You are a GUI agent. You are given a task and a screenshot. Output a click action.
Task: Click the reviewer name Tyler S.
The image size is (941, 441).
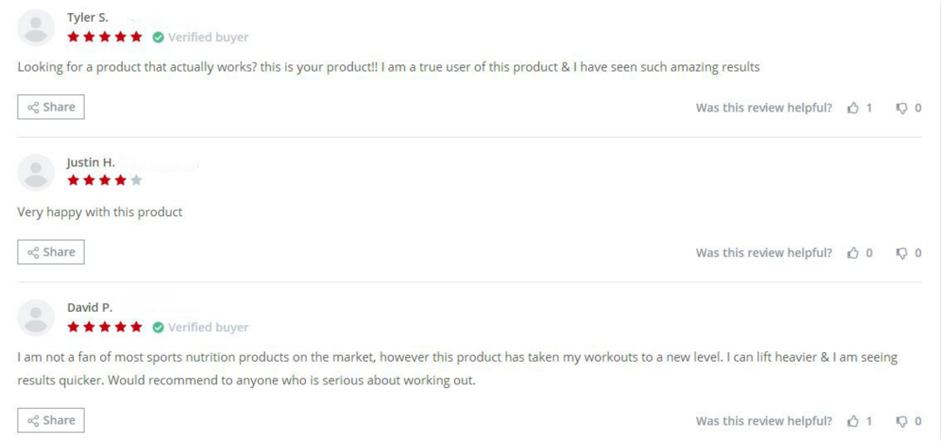[88, 17]
